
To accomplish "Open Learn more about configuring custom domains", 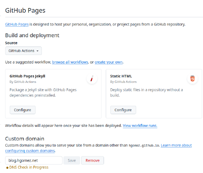I will pos(176,146).
